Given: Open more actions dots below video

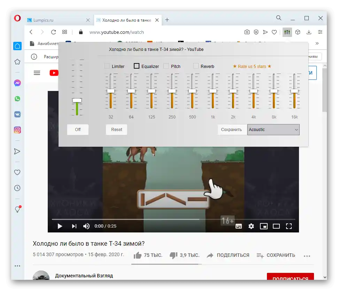Looking at the screenshot, I should (307, 256).
